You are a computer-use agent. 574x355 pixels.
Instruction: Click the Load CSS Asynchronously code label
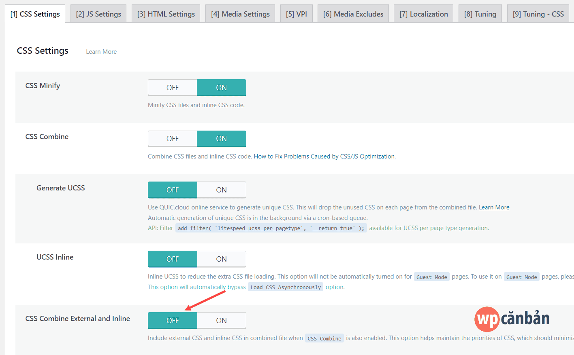[286, 287]
